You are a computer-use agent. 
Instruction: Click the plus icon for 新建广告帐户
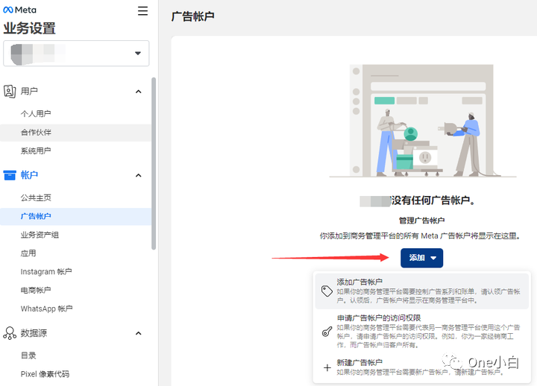tap(327, 368)
